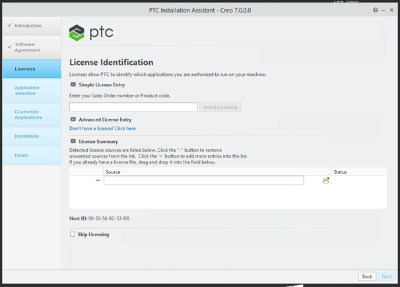The image size is (400, 287).
Task: Click the Status column header
Action: click(359, 172)
